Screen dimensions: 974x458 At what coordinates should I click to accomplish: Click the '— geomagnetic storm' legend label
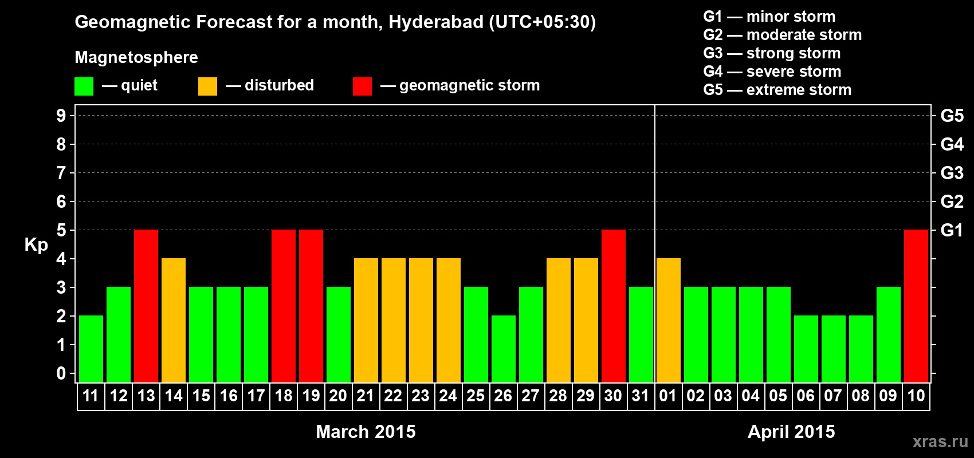pos(460,85)
